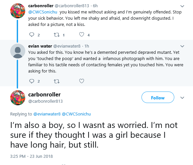Reply to evian water's tweet
This screenshot has width=193, height=165.
click(32, 81)
